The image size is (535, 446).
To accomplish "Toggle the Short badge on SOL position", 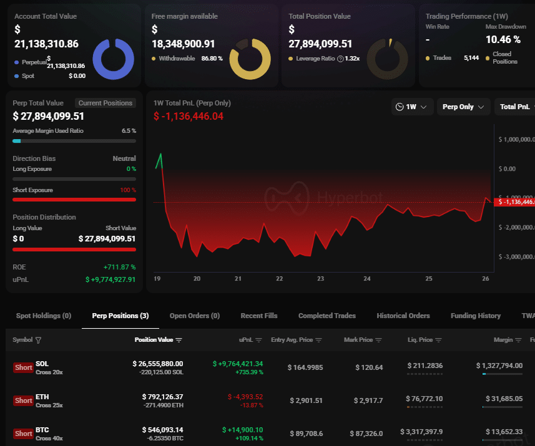I will [23, 367].
